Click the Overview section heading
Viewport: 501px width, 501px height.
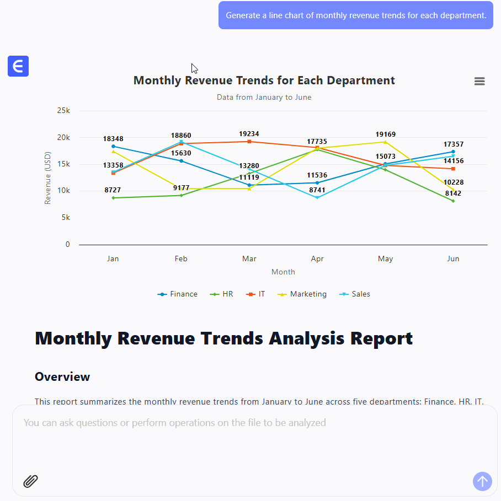click(62, 377)
